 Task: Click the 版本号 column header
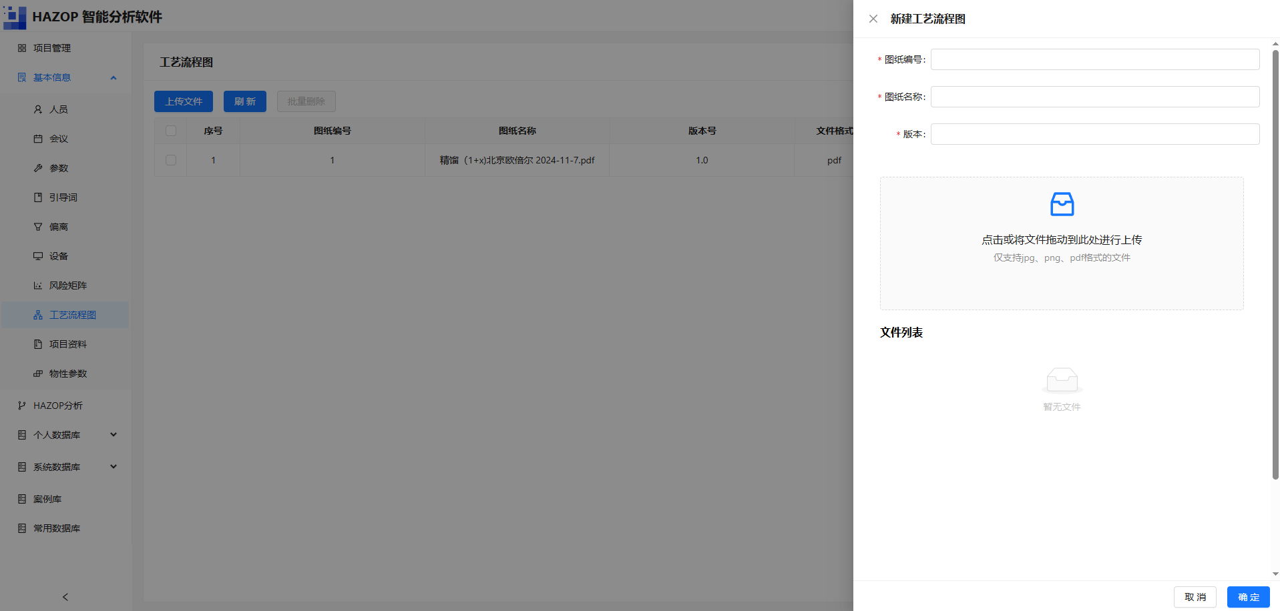(702, 131)
